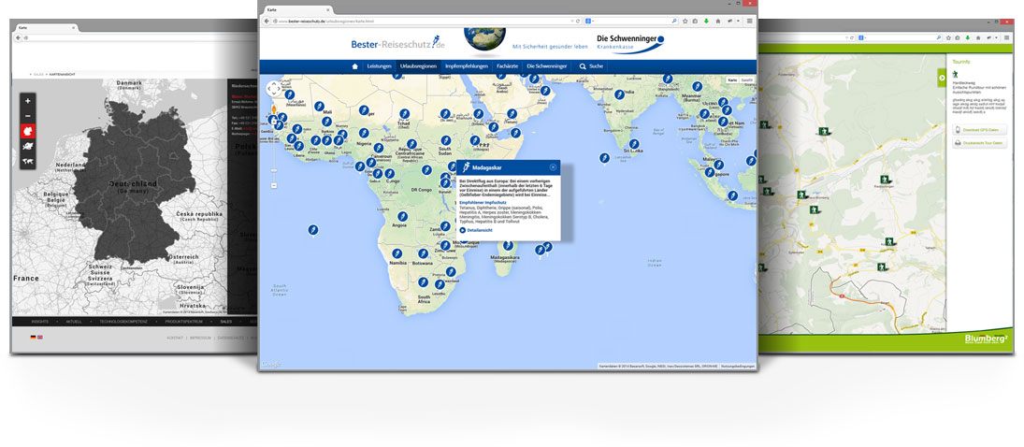Screen dimensions: 1024x447
Task: Open PRODUKTSPEKTRUM in left window footer
Action: click(184, 322)
